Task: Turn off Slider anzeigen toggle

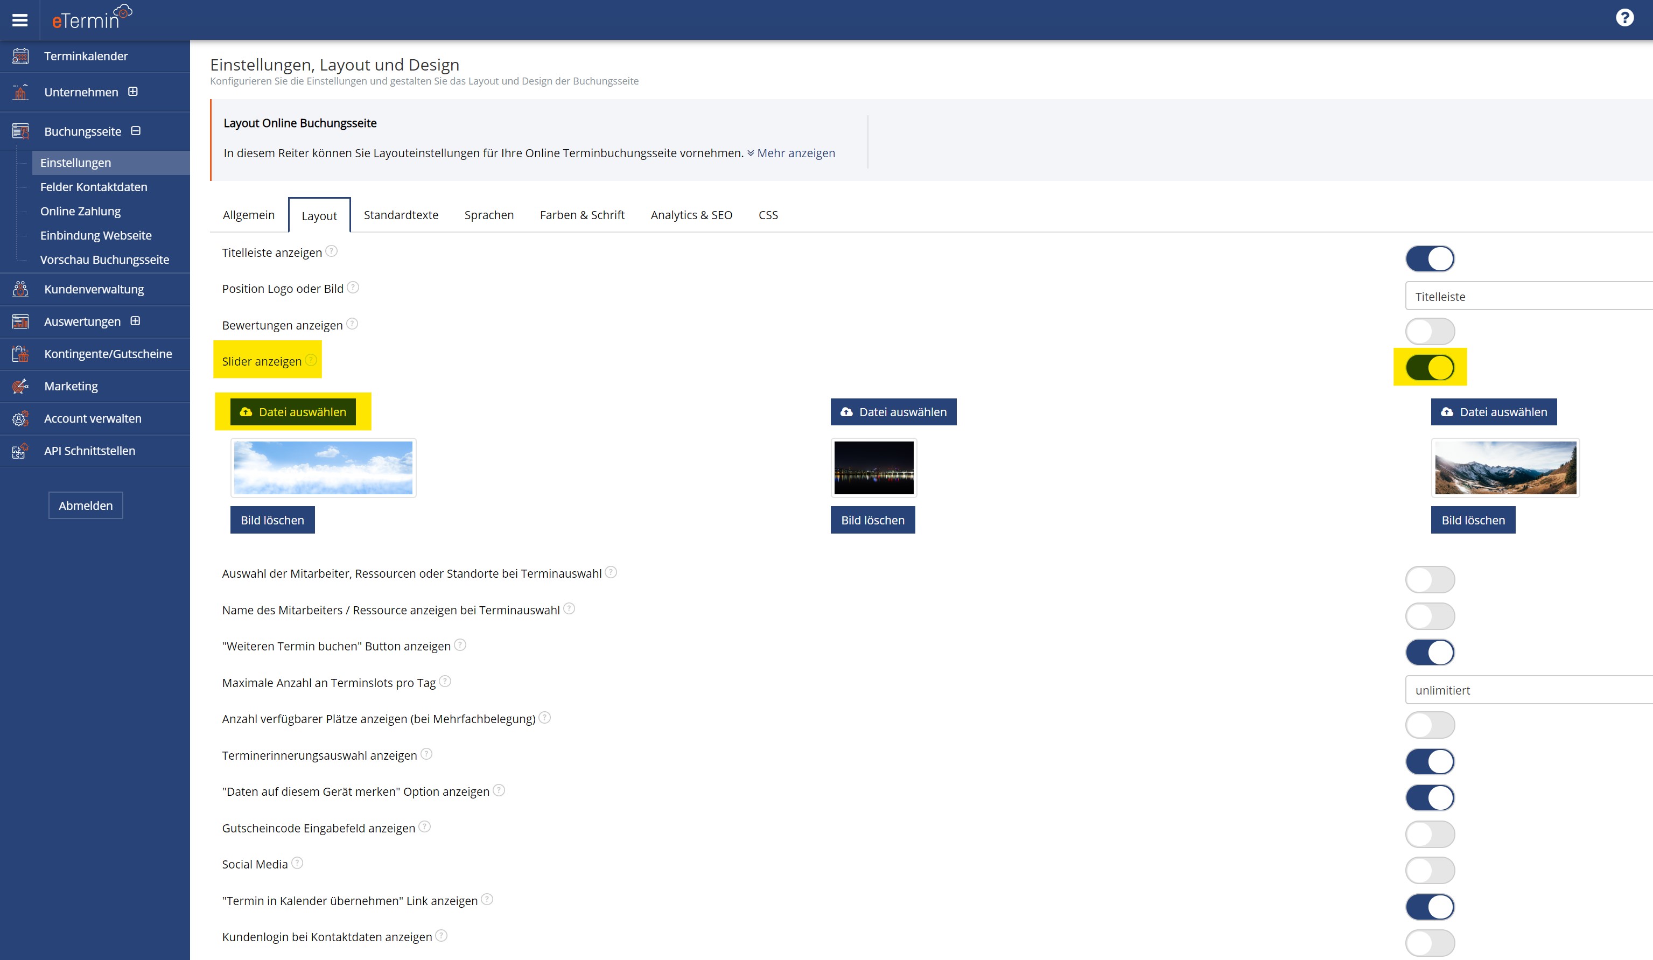Action: (1430, 367)
